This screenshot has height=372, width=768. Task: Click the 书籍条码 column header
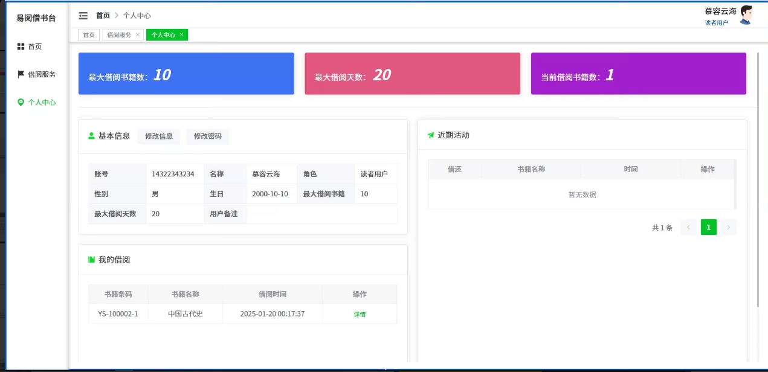[x=118, y=294]
